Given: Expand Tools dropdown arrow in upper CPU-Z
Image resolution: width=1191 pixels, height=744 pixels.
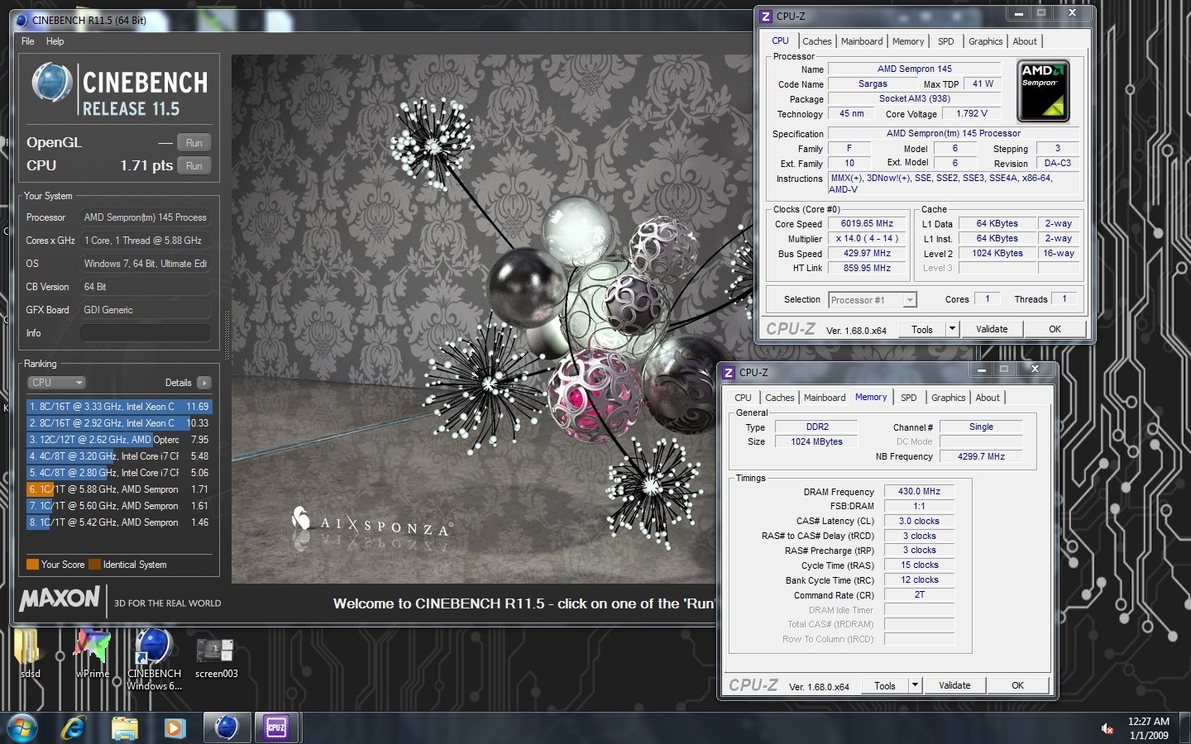Looking at the screenshot, I should [x=952, y=329].
